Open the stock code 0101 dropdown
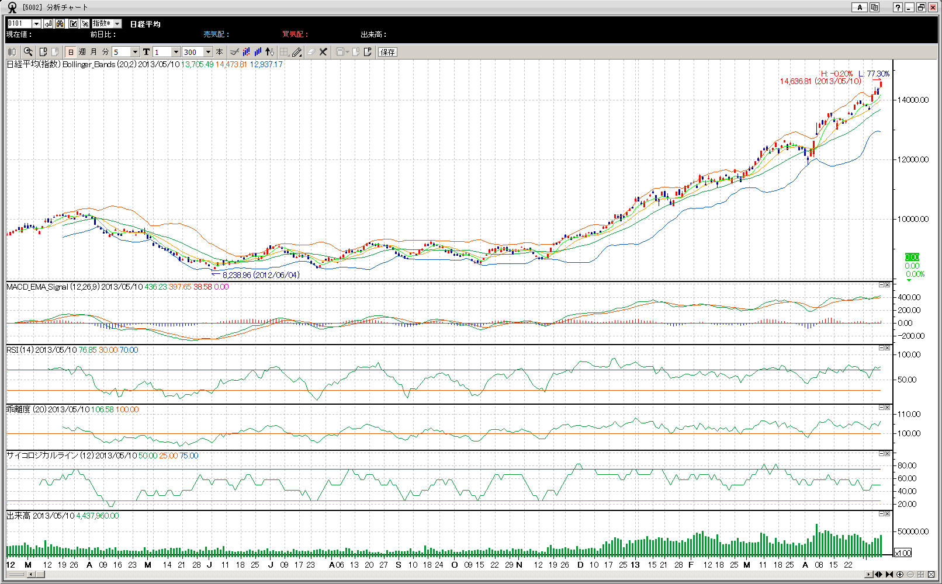 (x=36, y=23)
